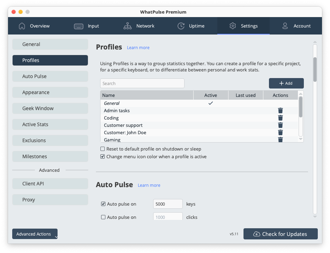Viewport: 330px width, 253px height.
Task: Delete the Admin tasks profile via trash icon
Action: (x=280, y=110)
